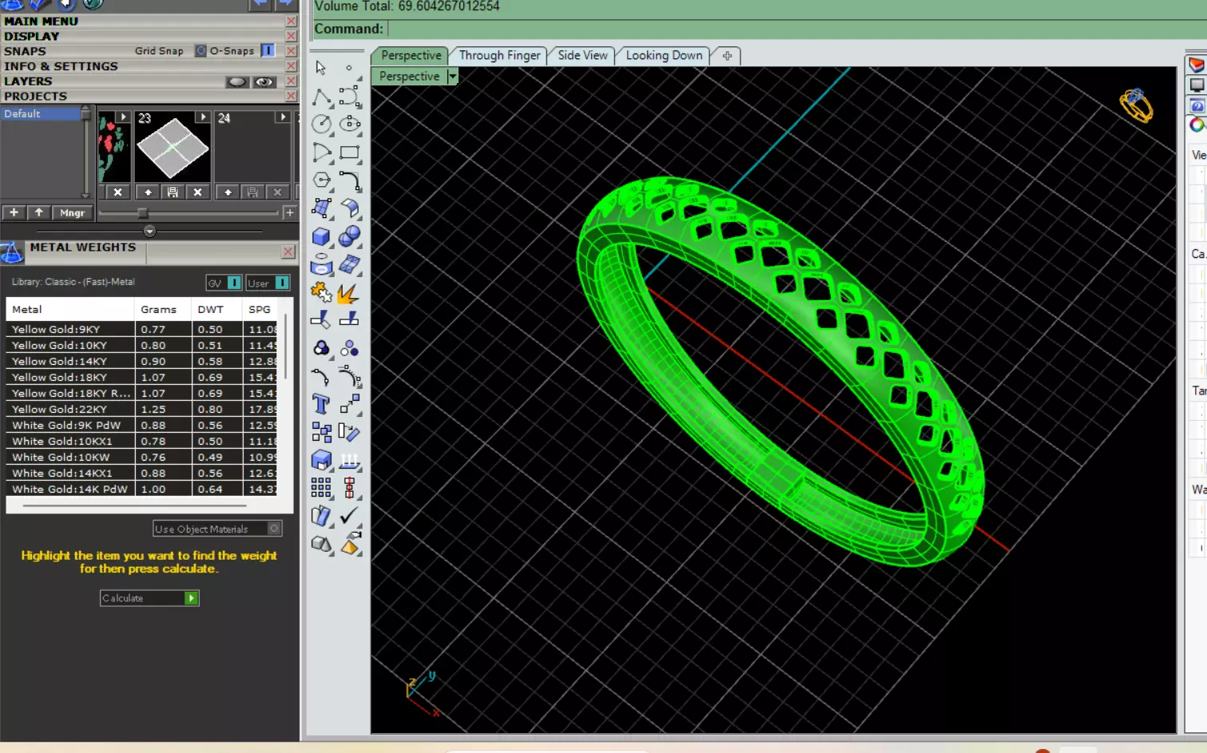
Task: Open the boolean union spheres tool
Action: (349, 236)
